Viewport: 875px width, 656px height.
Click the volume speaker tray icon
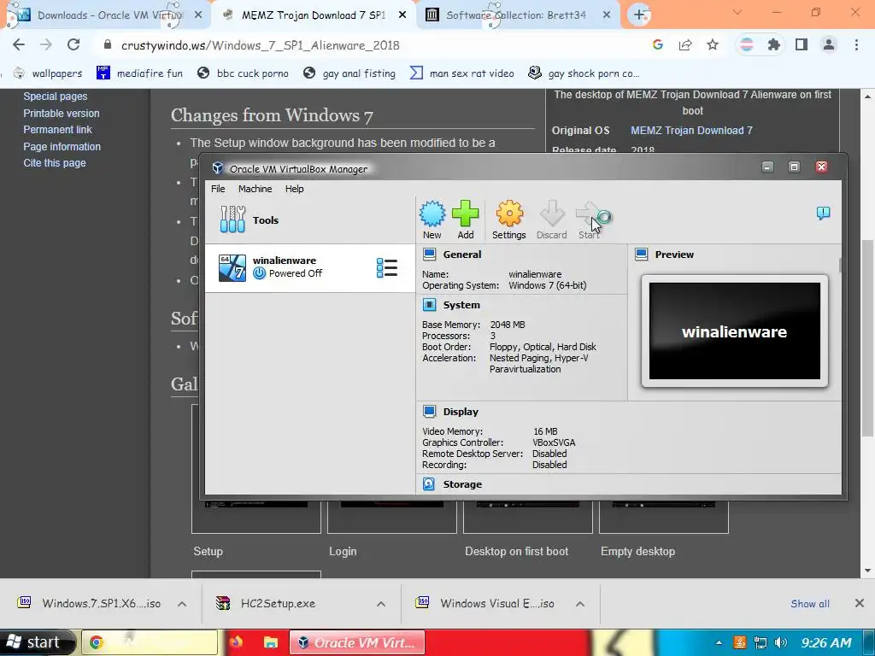pyautogui.click(x=781, y=642)
